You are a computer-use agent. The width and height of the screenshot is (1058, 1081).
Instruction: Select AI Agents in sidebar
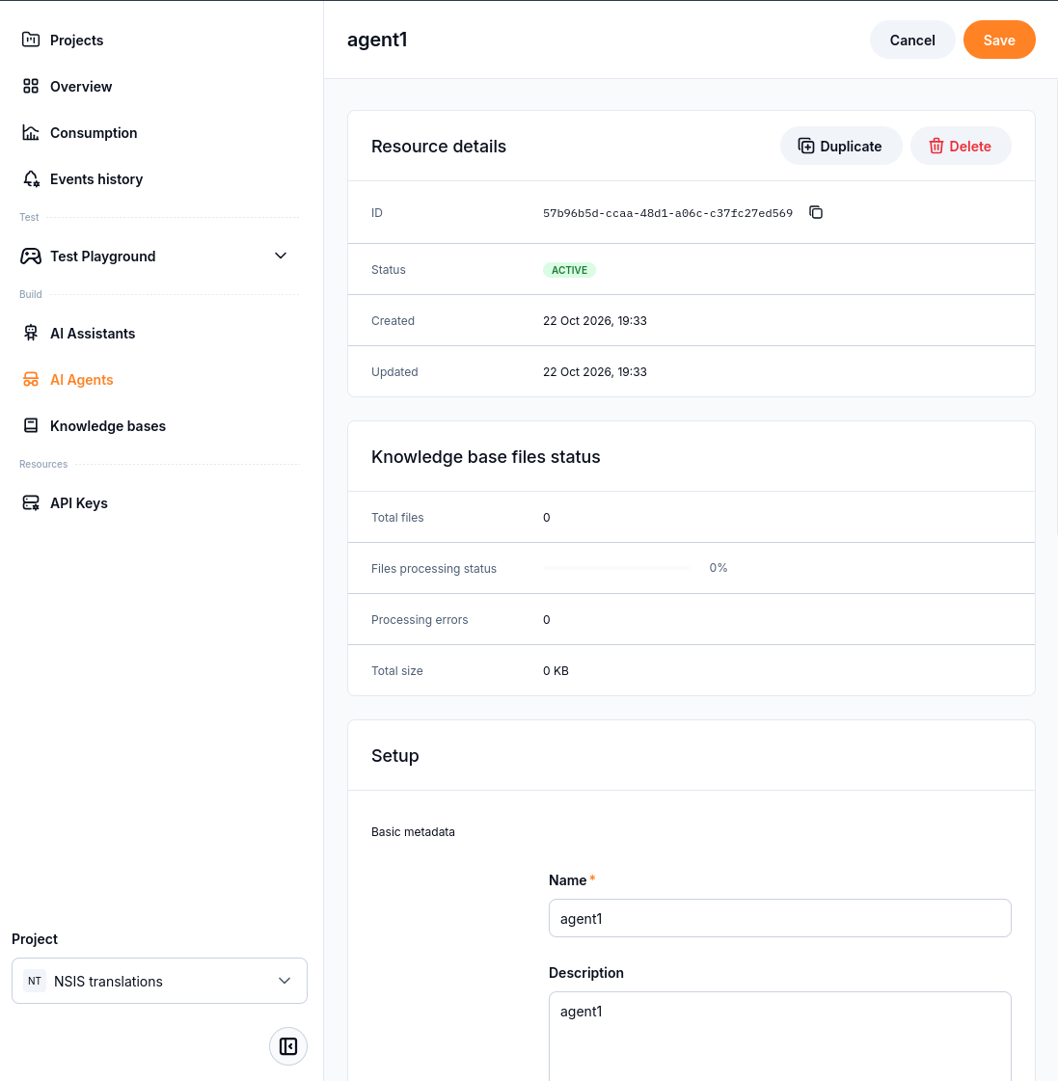point(81,380)
